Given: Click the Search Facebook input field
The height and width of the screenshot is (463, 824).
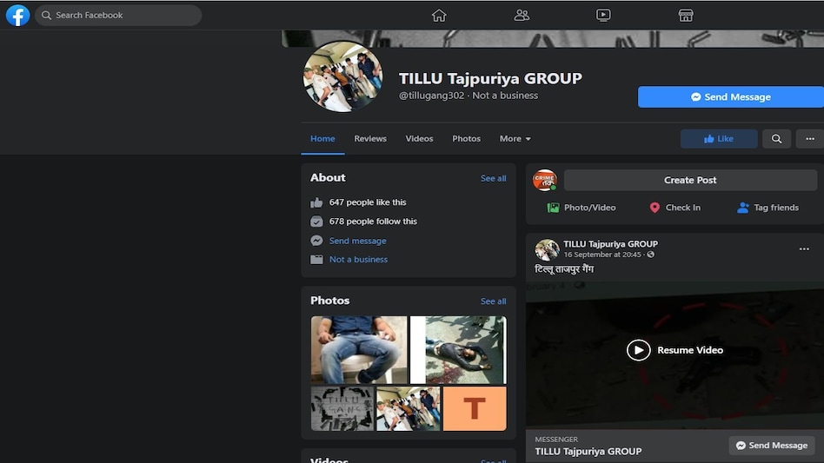Looking at the screenshot, I should (x=118, y=16).
